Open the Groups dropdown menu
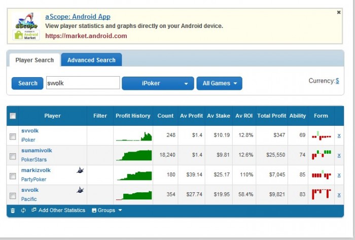Screen dimensions: 355x240 click(107, 211)
